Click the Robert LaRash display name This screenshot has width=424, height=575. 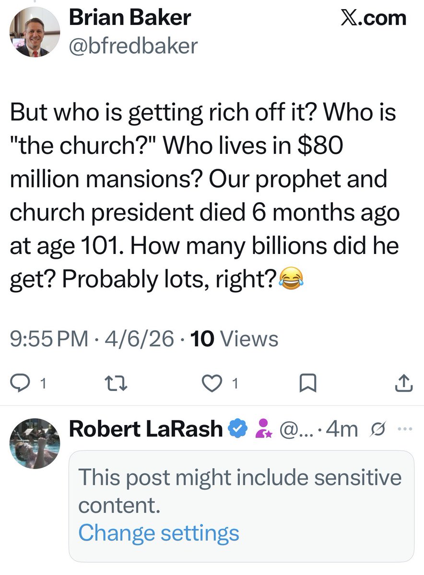[146, 429]
